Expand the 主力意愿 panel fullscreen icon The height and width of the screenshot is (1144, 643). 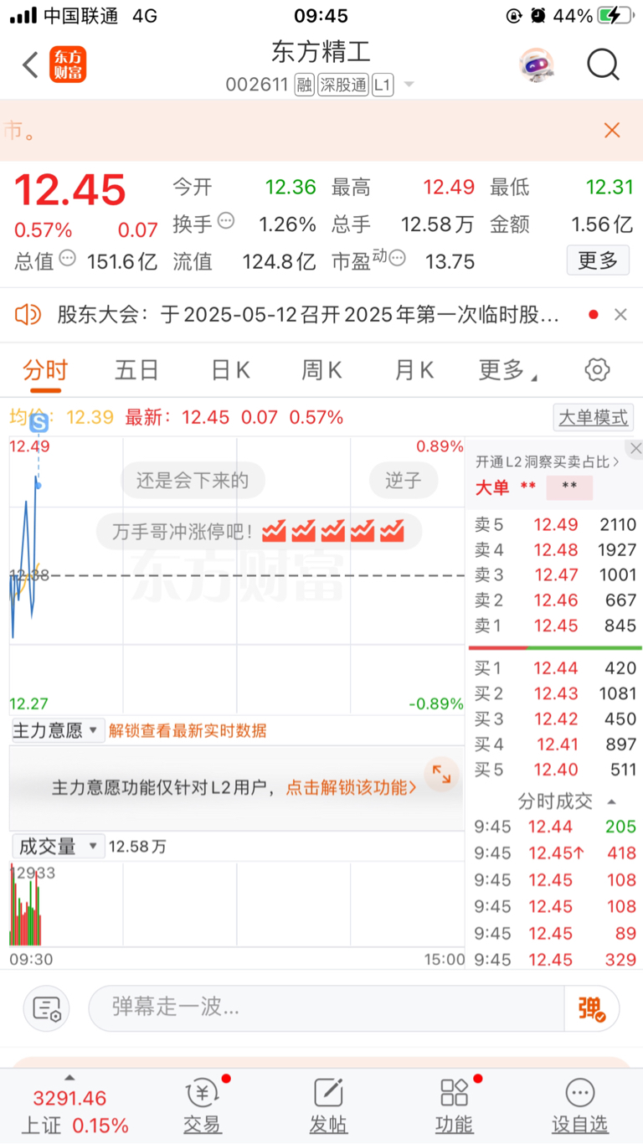441,776
